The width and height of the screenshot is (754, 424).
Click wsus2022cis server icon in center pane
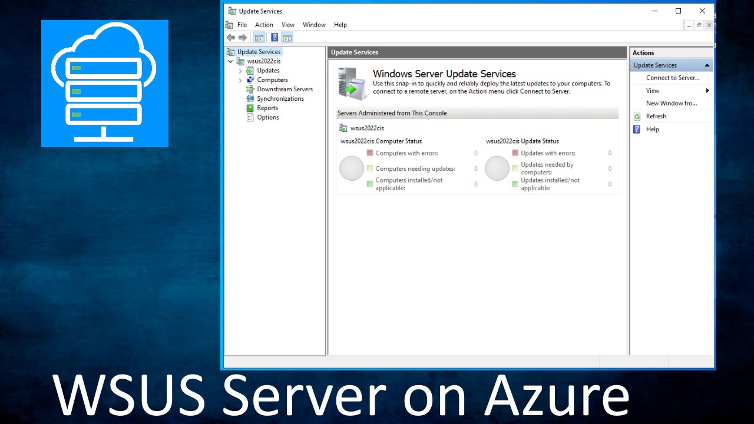point(343,128)
